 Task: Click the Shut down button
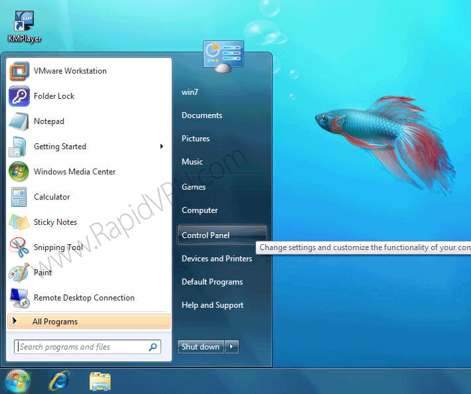pos(200,347)
